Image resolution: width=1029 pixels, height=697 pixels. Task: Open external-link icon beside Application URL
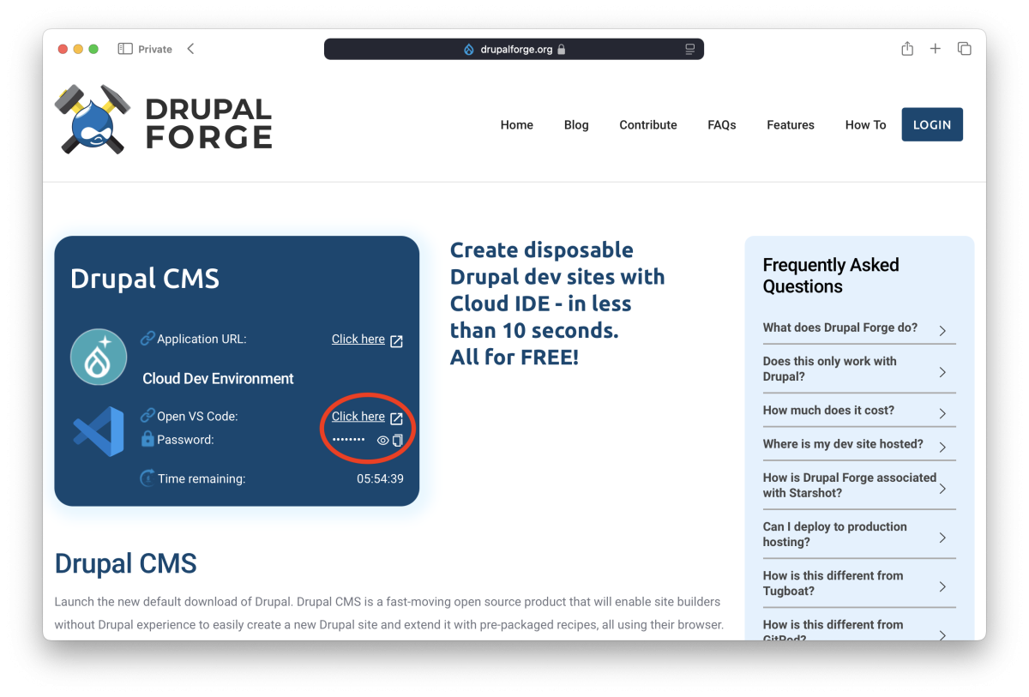click(396, 340)
